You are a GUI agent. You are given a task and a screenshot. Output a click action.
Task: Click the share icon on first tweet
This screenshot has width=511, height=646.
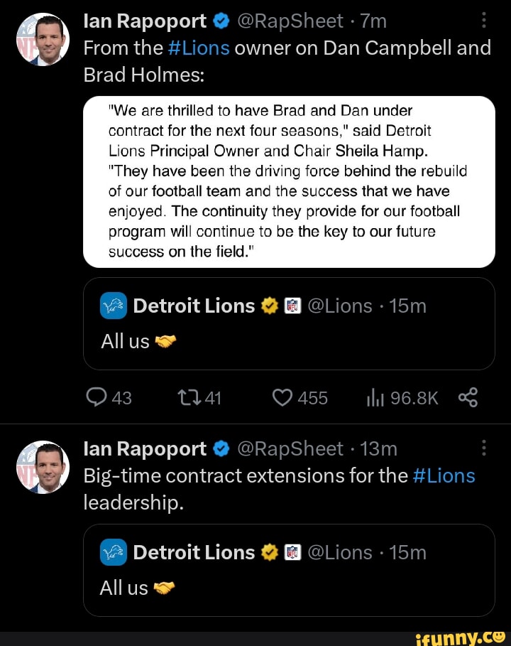[x=468, y=398]
